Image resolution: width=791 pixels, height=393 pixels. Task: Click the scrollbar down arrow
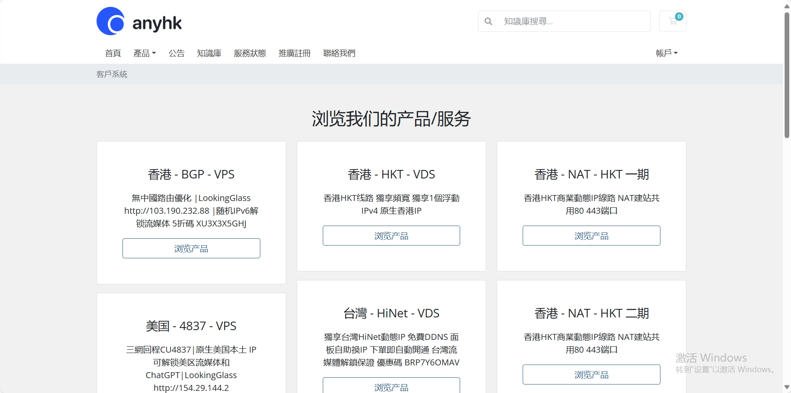(786, 387)
